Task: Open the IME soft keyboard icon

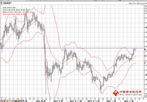Action: (16, 101)
